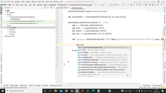This screenshot has width=166, height=93.
Task: Click the Stop square icon in toolbar
Action: tap(143, 5)
